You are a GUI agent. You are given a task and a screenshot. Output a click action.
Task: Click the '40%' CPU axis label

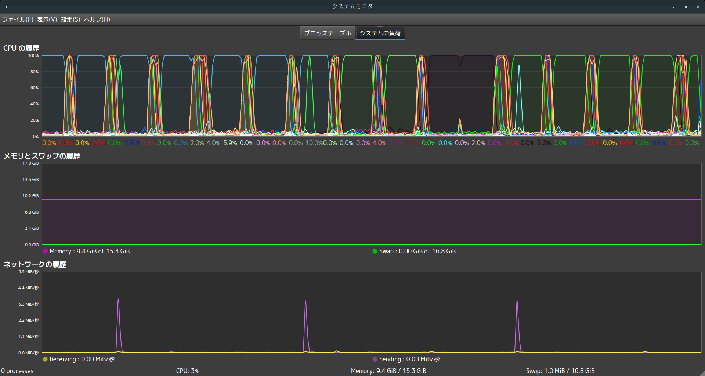[x=35, y=104]
